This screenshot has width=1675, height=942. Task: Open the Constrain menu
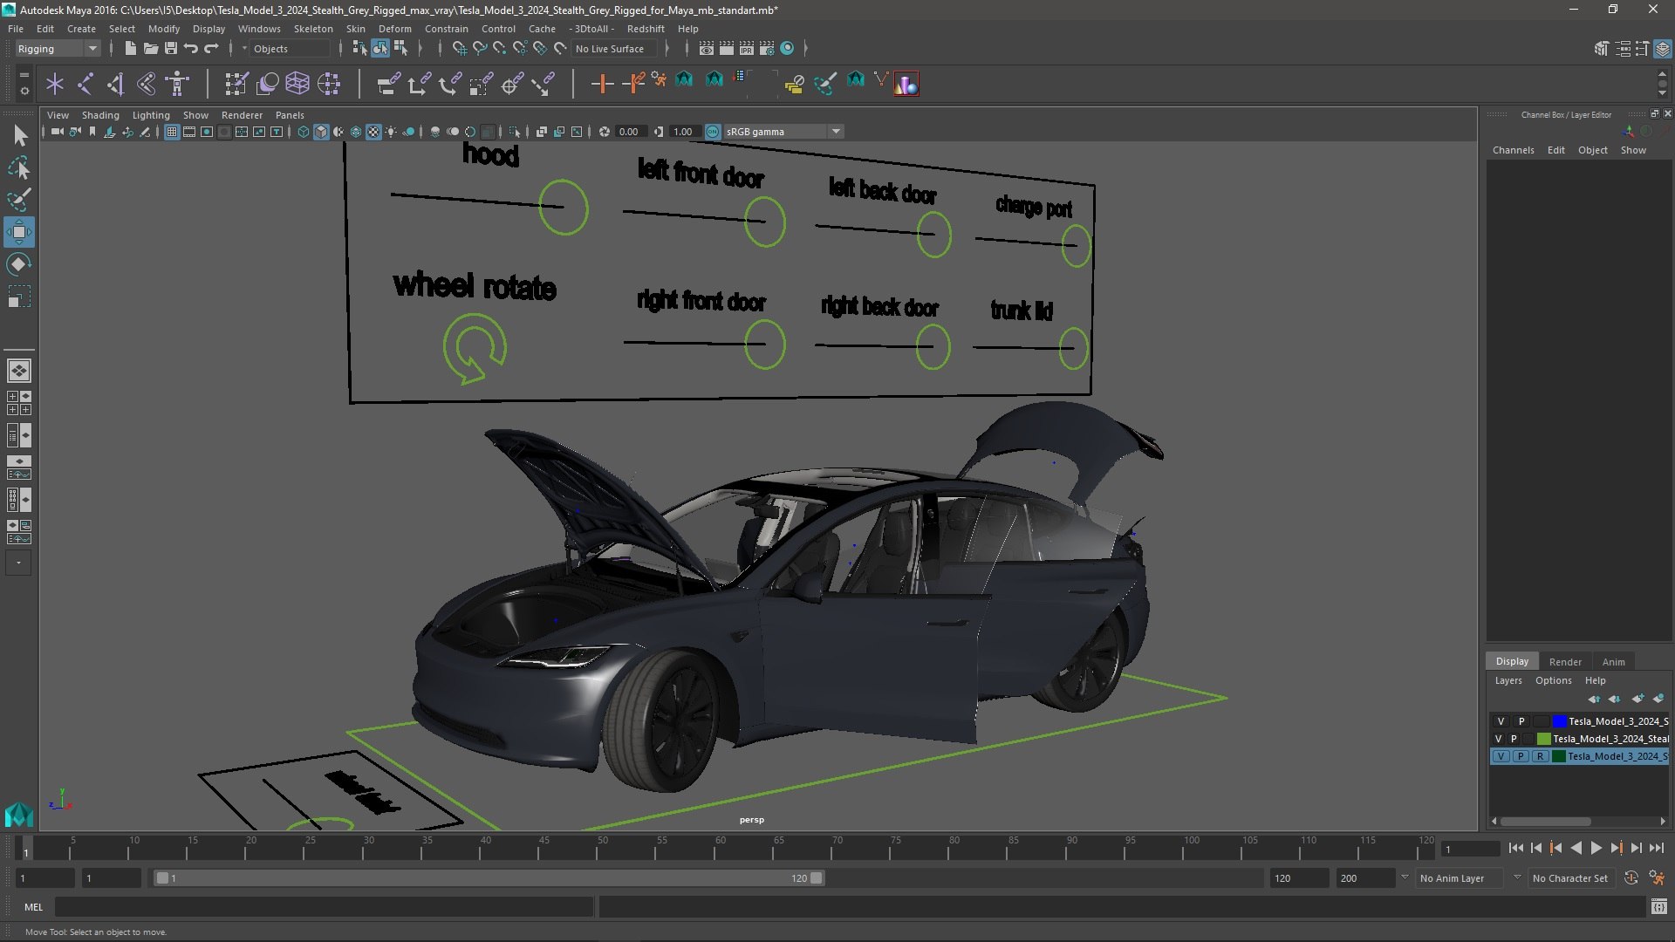point(446,29)
